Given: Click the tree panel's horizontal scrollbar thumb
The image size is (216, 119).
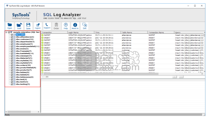Looking at the screenshot, I should click(x=19, y=112).
